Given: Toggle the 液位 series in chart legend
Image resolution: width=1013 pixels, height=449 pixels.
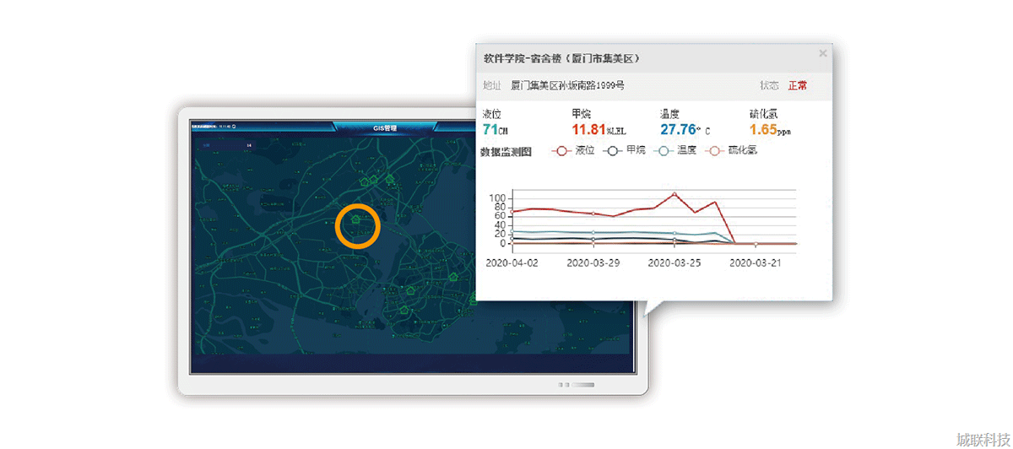Looking at the screenshot, I should [573, 150].
